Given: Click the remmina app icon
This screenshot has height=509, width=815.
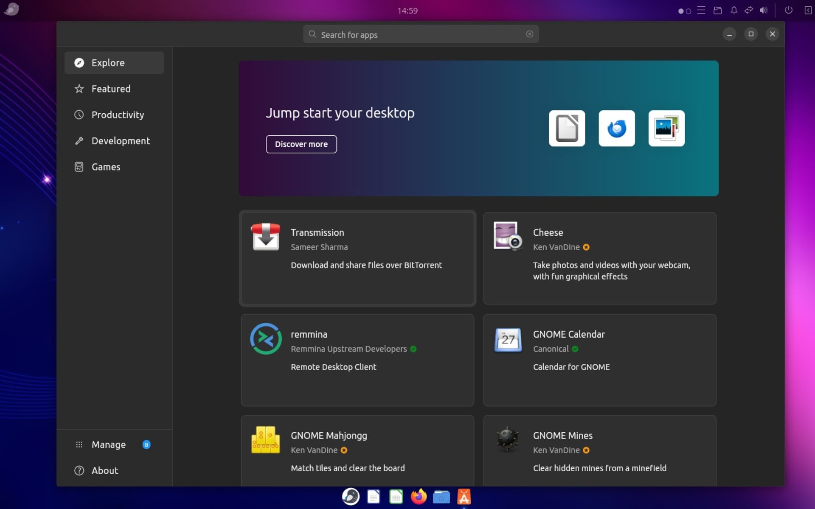Looking at the screenshot, I should coord(266,338).
